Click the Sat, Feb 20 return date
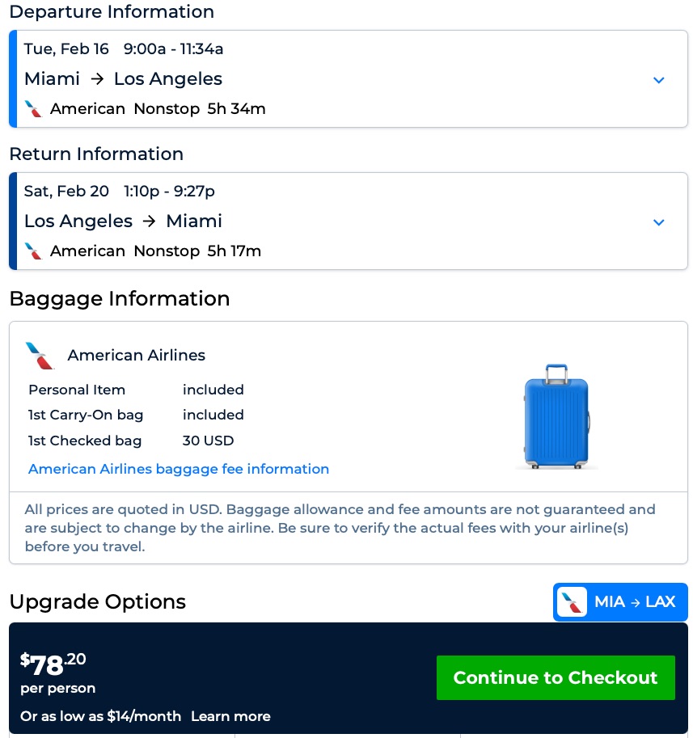The width and height of the screenshot is (693, 738). [66, 192]
